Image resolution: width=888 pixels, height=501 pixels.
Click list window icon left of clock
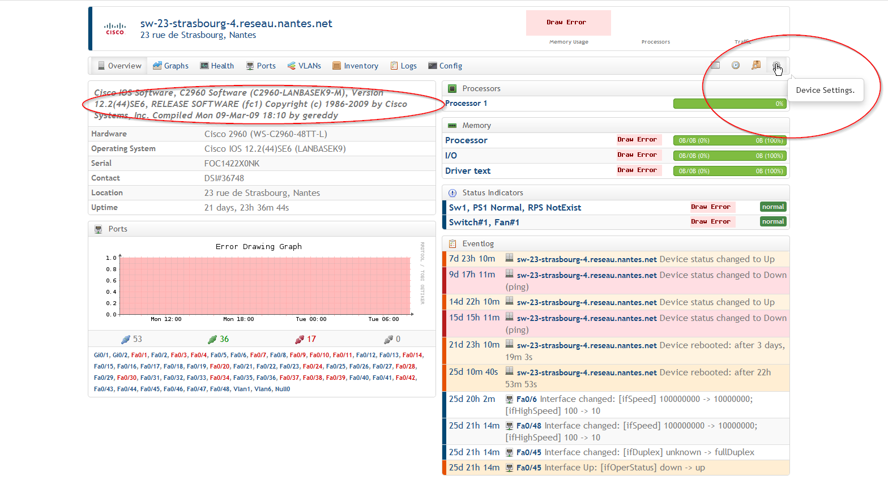click(x=715, y=66)
